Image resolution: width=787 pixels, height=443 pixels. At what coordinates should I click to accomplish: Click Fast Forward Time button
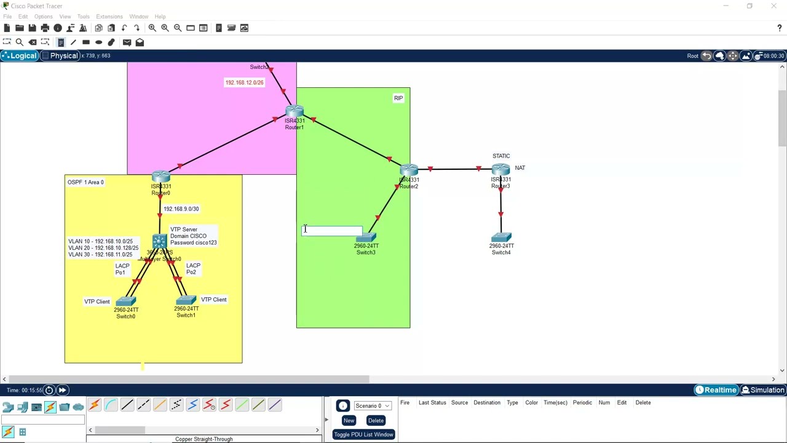point(62,390)
